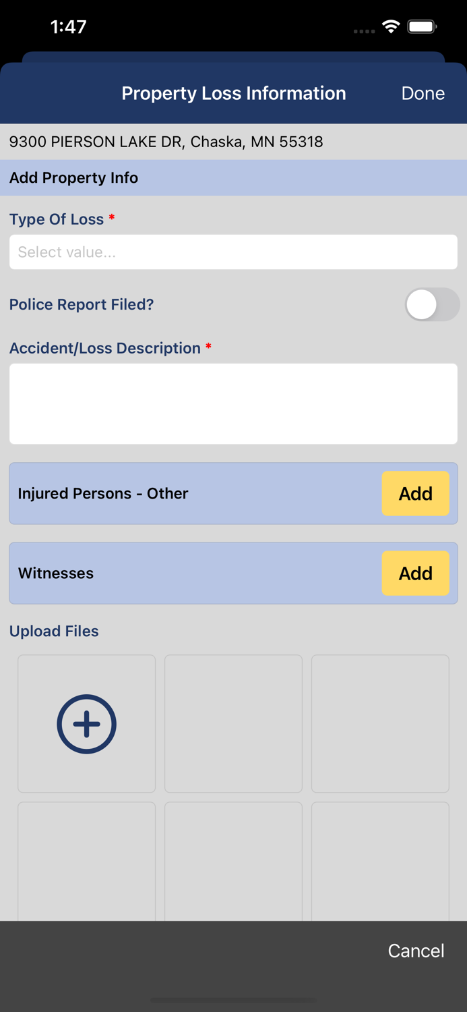Click the Upload Files section label
467x1012 pixels.
[54, 631]
